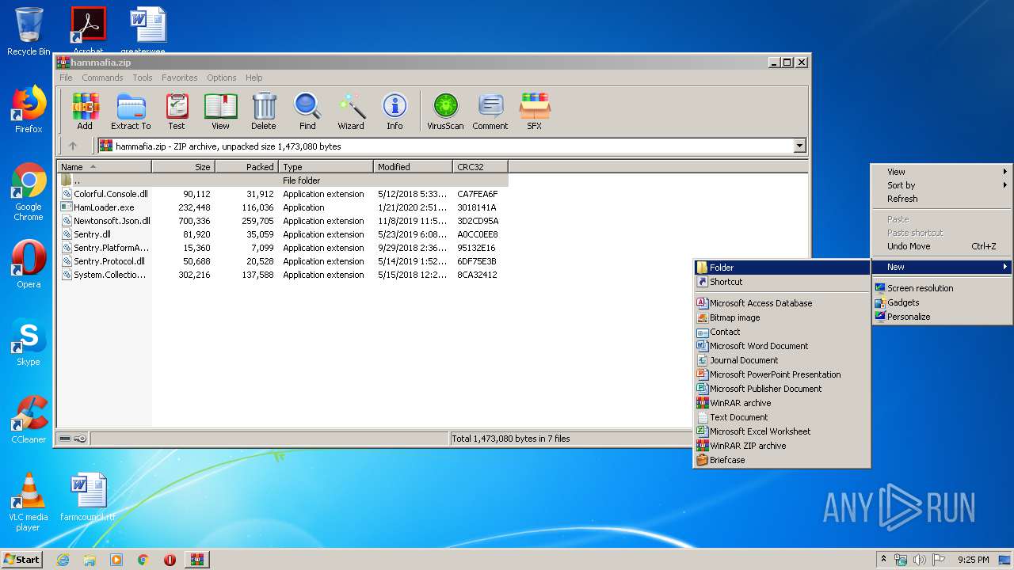The image size is (1014, 570).
Task: Open the Tools menu
Action: (143, 78)
